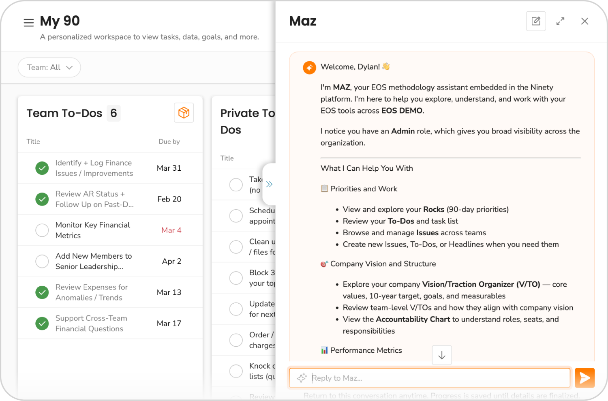Expand Maz chat to full screen
The width and height of the screenshot is (608, 401).
point(561,21)
